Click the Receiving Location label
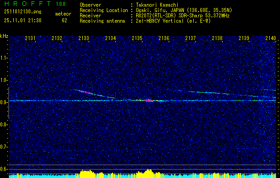The width and height of the screenshot is (280, 178). [104, 10]
